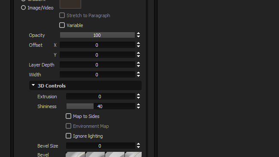Collapse the 3D Controls section
The image size is (279, 157).
coord(33,85)
